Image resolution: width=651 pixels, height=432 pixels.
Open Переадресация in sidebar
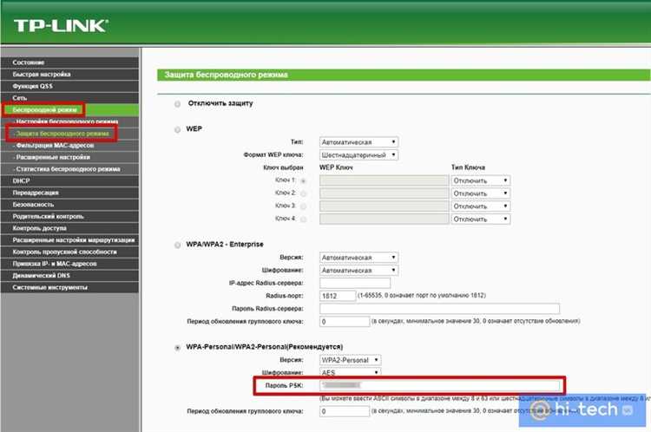coord(69,193)
